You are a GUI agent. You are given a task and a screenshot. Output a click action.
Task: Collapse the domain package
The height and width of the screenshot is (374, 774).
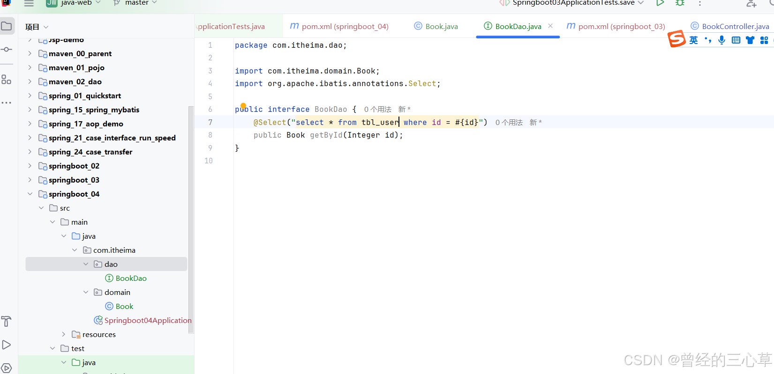click(86, 292)
